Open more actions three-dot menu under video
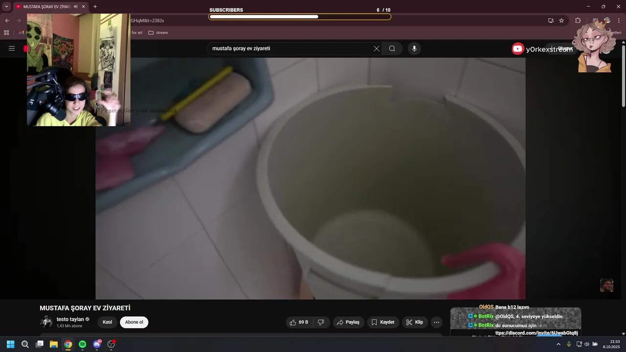The width and height of the screenshot is (626, 352). [x=437, y=322]
